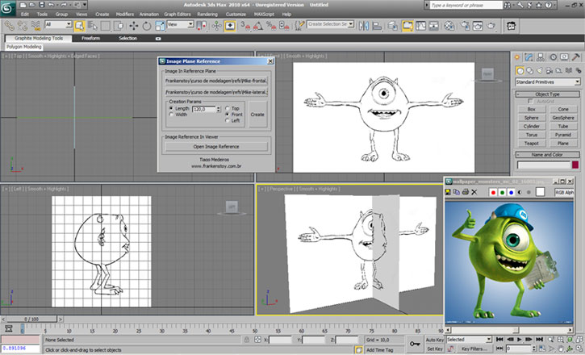585x355 pixels.
Task: Click the object color swatch
Action: tap(575, 165)
